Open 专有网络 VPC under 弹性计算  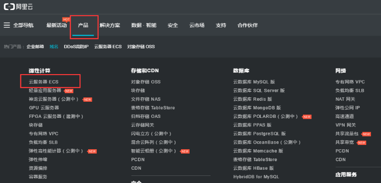click(43, 134)
